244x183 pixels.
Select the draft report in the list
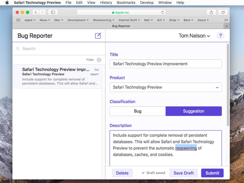coord(57,77)
